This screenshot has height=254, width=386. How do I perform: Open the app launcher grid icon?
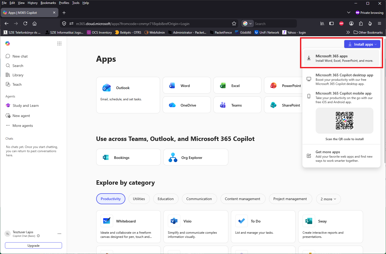[x=59, y=44]
